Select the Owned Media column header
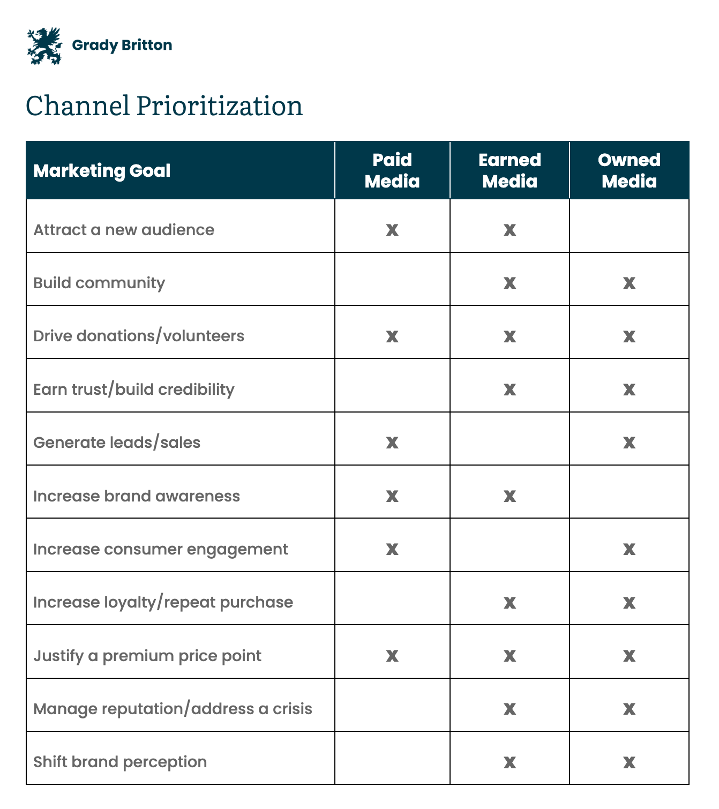Image resolution: width=719 pixels, height=809 pixels. (629, 170)
